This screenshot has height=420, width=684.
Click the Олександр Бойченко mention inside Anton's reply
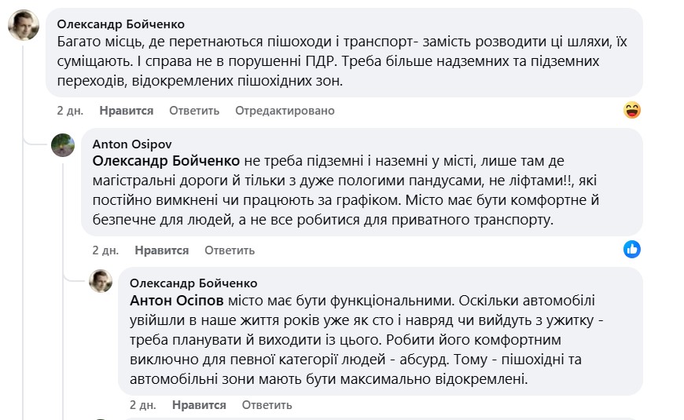tap(166, 161)
